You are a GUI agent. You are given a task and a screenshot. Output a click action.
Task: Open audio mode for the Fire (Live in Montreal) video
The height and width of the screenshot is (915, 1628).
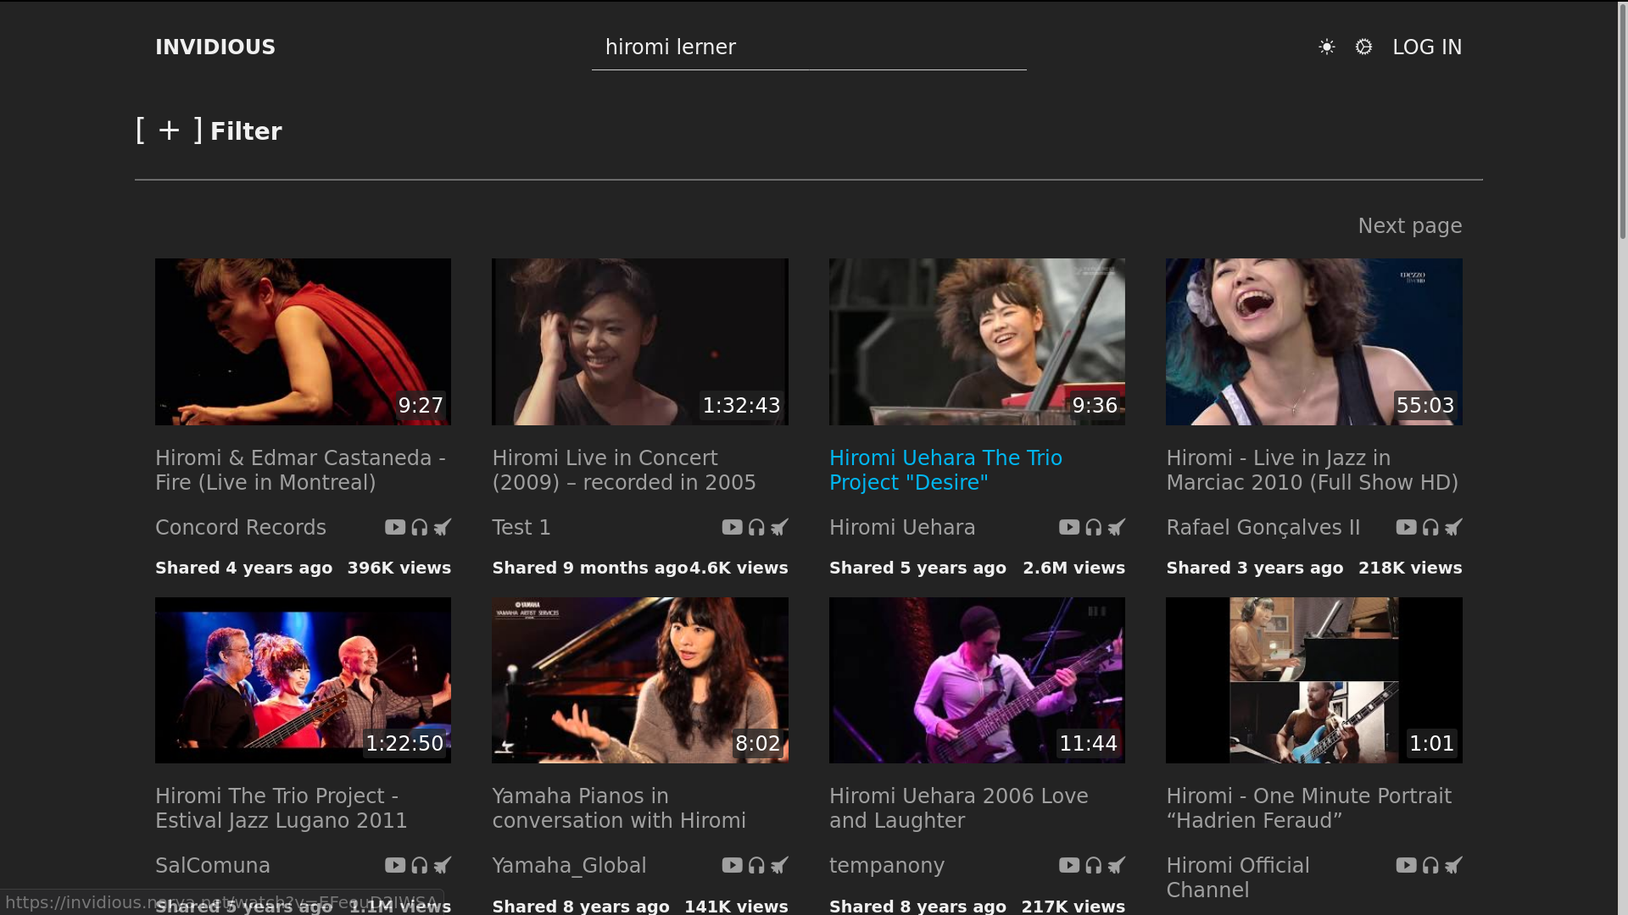click(x=420, y=527)
